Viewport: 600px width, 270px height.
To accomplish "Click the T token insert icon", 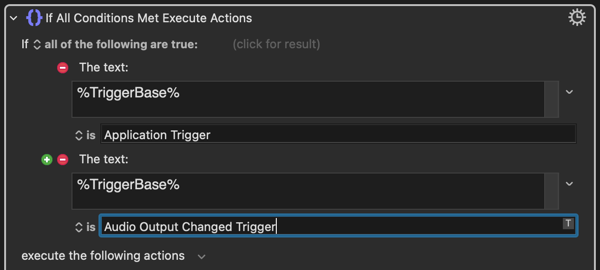I will point(568,223).
